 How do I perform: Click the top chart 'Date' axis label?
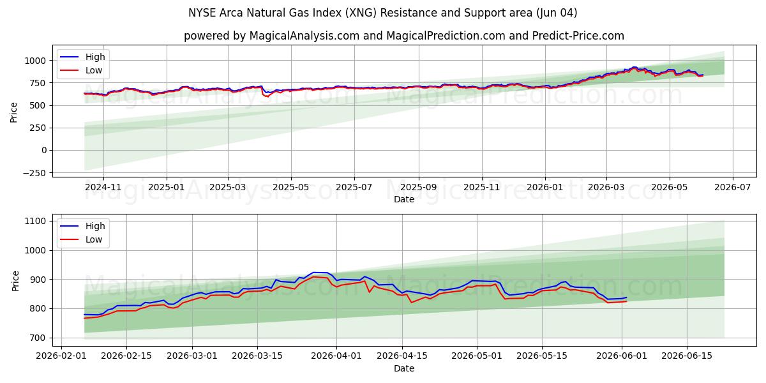tap(404, 199)
